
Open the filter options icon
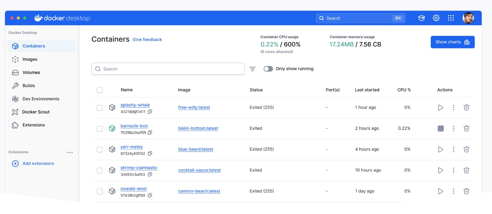tap(252, 69)
